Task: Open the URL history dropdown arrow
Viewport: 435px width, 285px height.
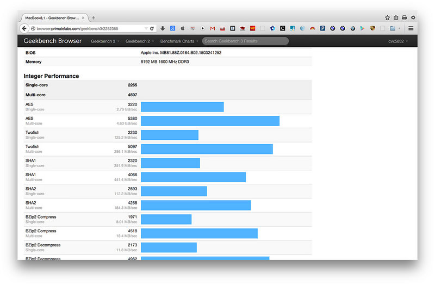Action: click(x=146, y=29)
